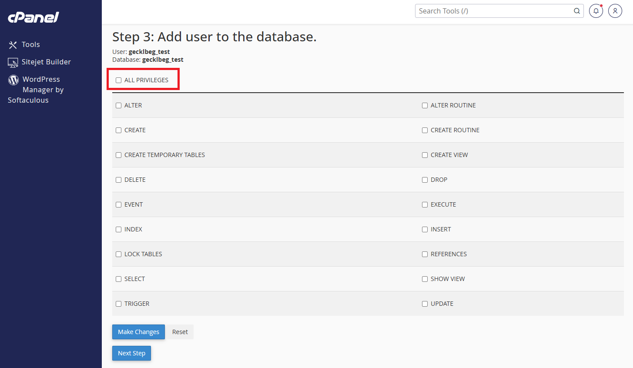Click the Make Changes button
This screenshot has width=633, height=368.
click(138, 332)
